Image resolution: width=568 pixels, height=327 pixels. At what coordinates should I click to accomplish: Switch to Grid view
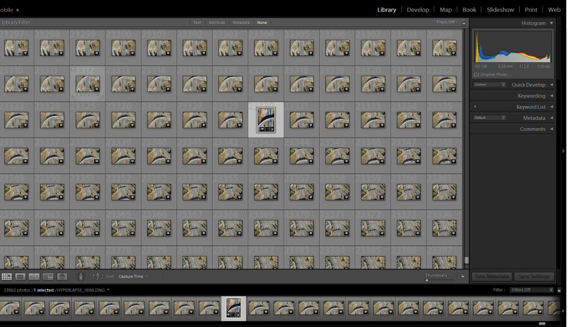point(7,276)
